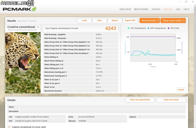
Task: Select the Music To Go row
Action: point(81,87)
